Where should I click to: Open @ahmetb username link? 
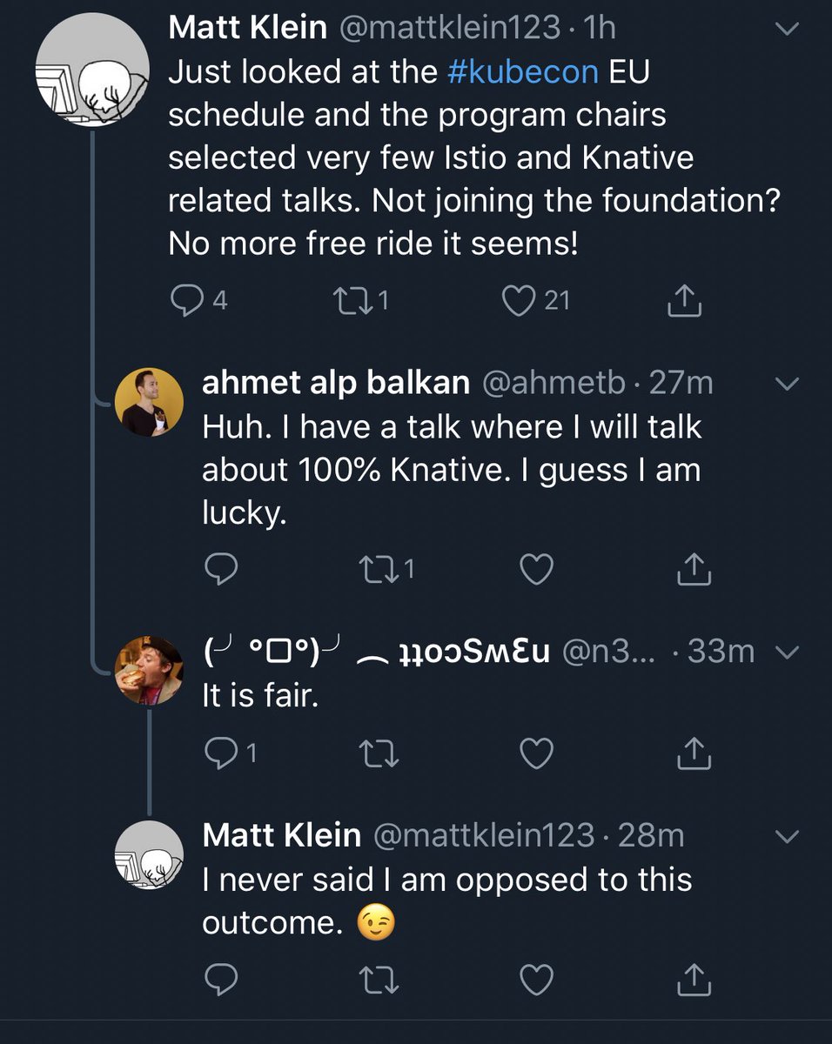(552, 384)
